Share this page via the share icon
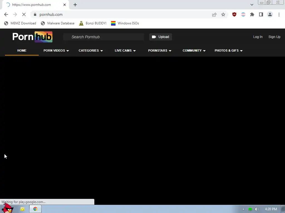Image resolution: width=285 pixels, height=213 pixels. [x=214, y=14]
